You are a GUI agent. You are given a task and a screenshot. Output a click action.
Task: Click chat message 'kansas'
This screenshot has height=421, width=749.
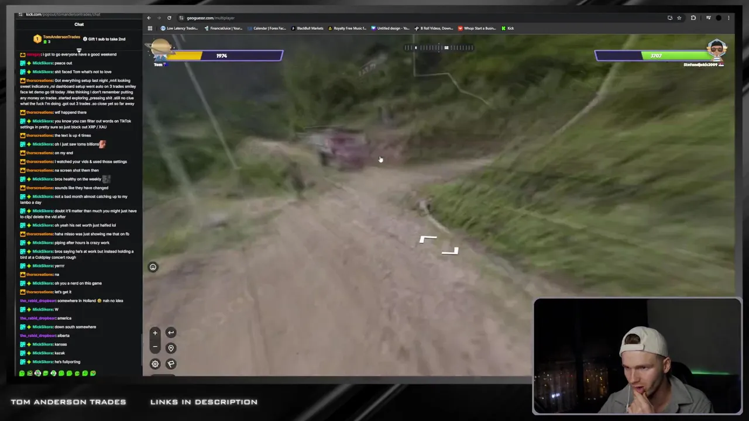click(61, 344)
